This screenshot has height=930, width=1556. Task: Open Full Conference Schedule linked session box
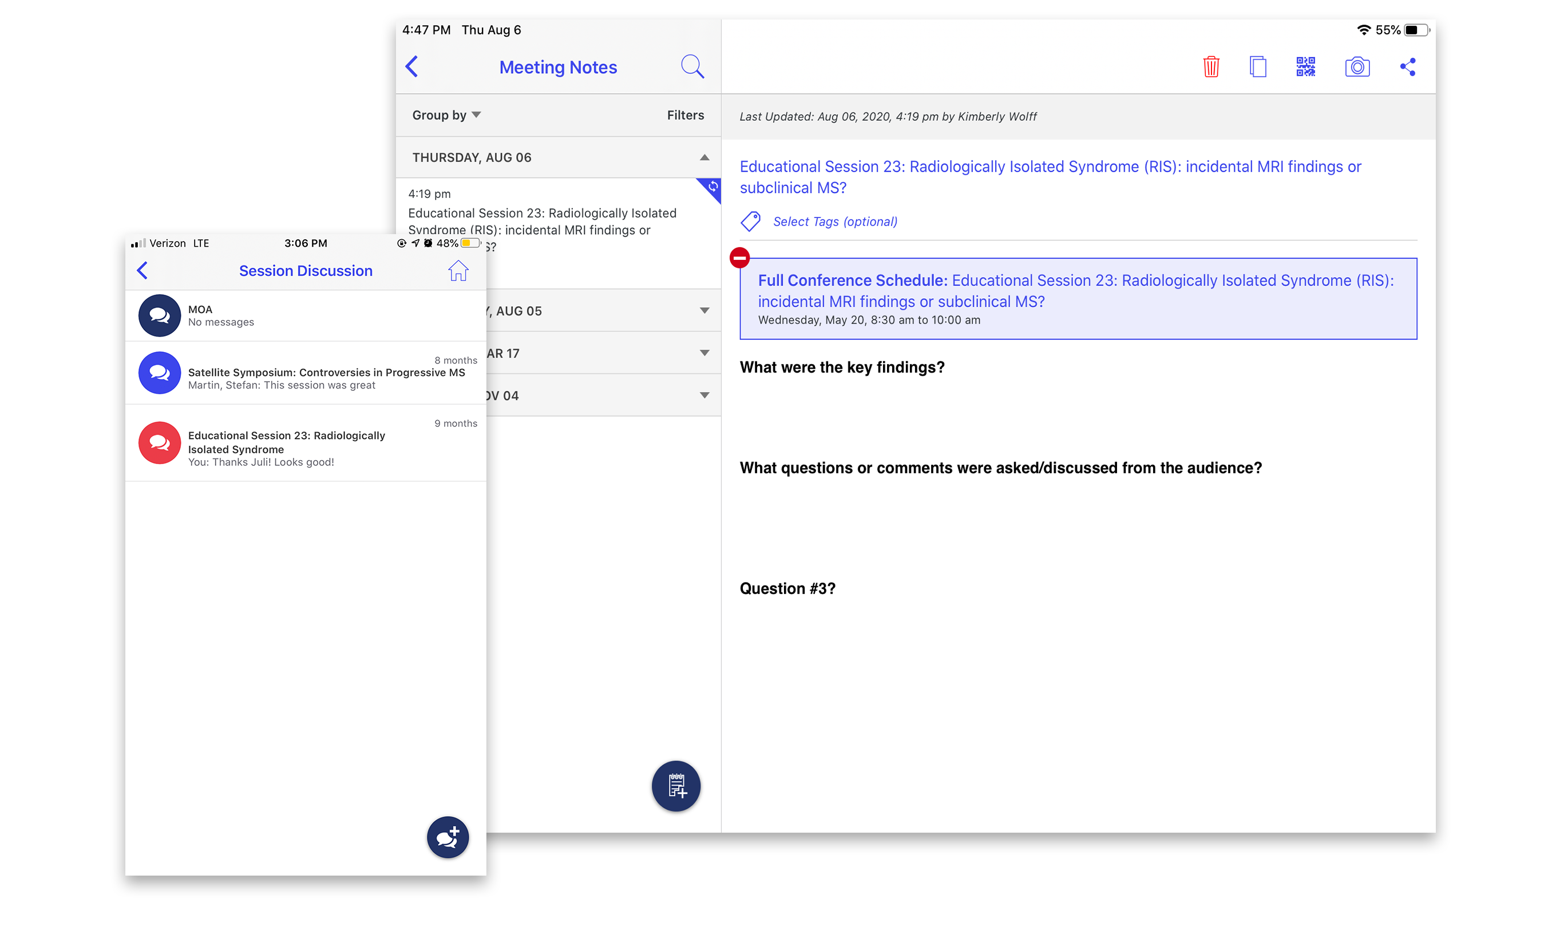1078,299
